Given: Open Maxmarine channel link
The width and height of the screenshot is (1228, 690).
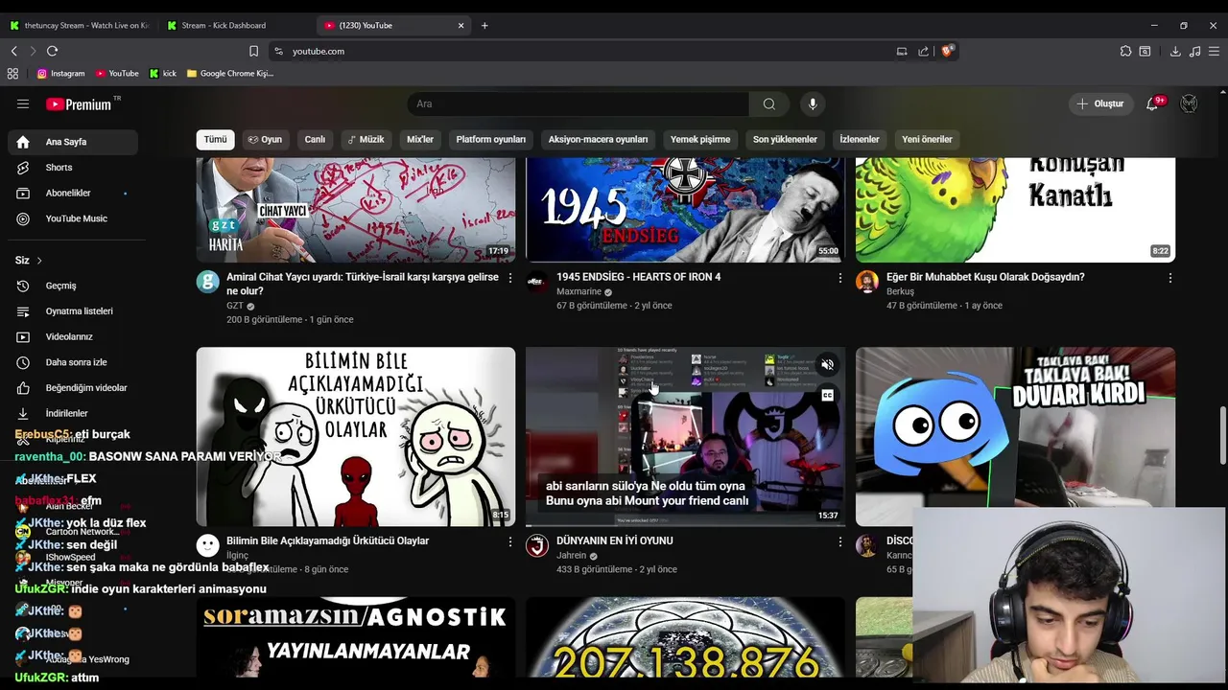Looking at the screenshot, I should tap(579, 291).
